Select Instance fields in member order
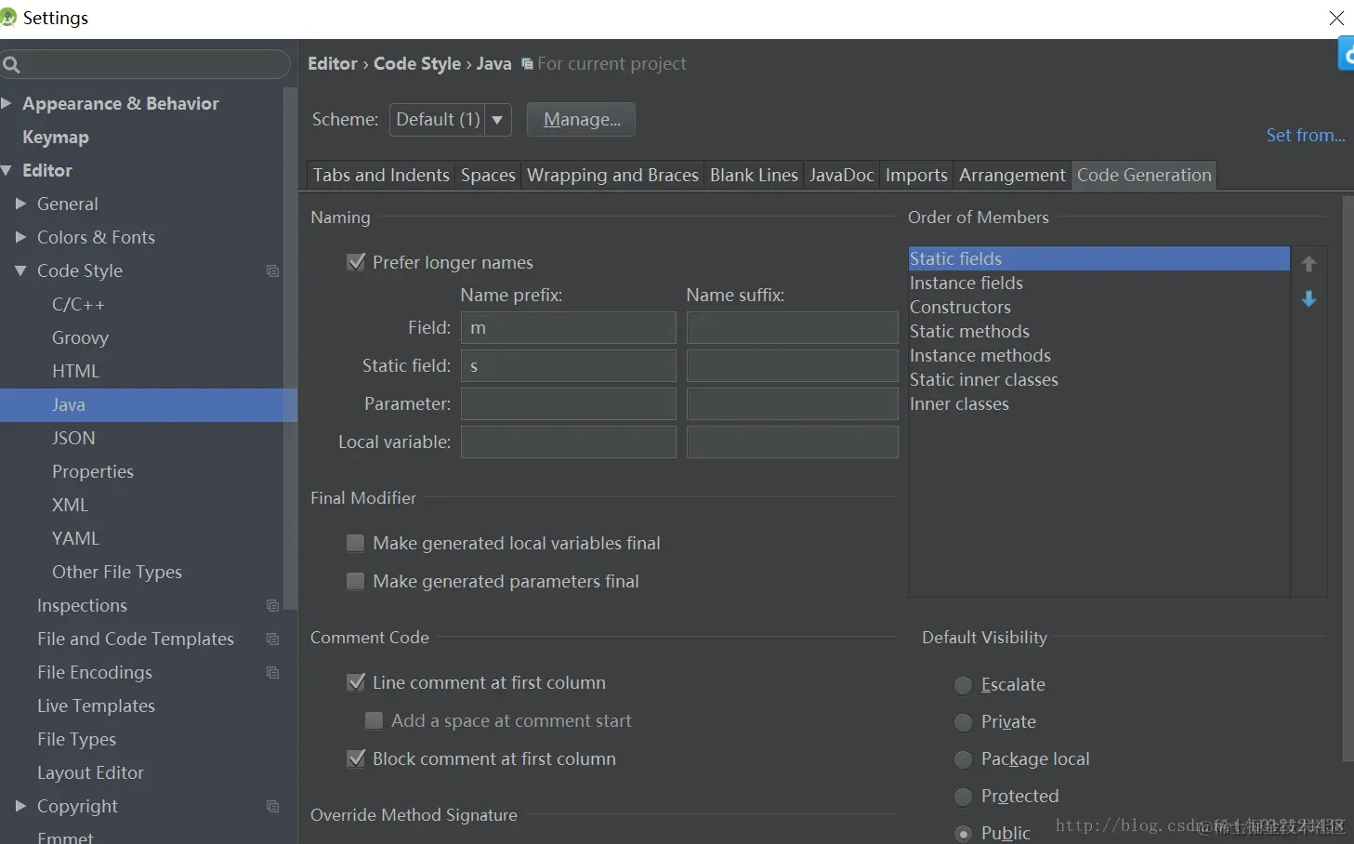 pos(1098,283)
